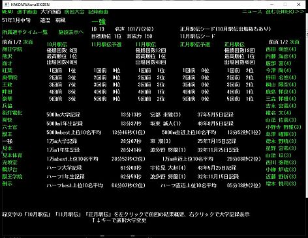Click the ハーフ大学記録 row label
This screenshot has width=308, height=238.
[64, 168]
